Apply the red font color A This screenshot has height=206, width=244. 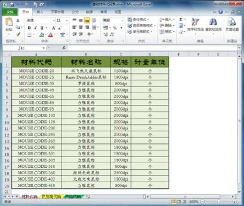point(51,34)
